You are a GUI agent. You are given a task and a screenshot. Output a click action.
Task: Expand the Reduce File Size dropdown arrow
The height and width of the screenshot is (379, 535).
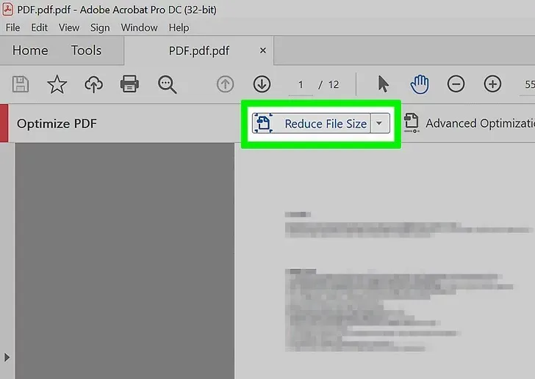[x=379, y=123]
